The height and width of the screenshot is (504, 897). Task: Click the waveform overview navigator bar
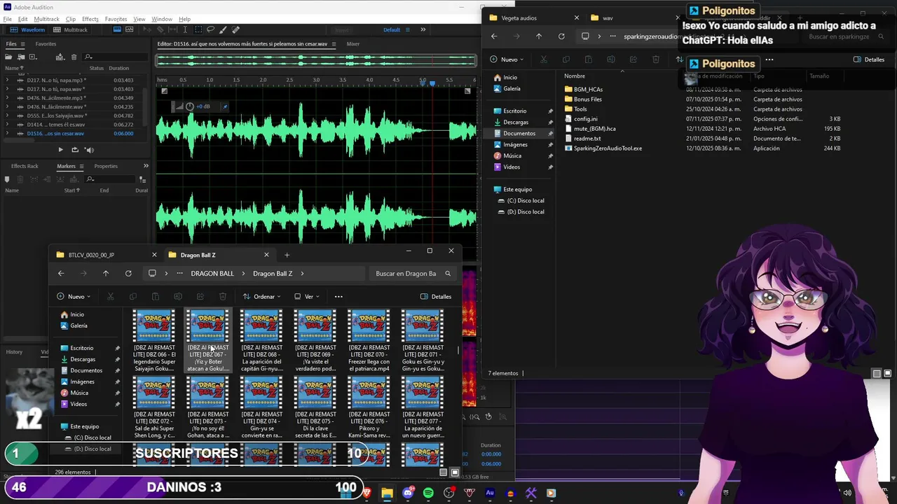pyautogui.click(x=315, y=61)
